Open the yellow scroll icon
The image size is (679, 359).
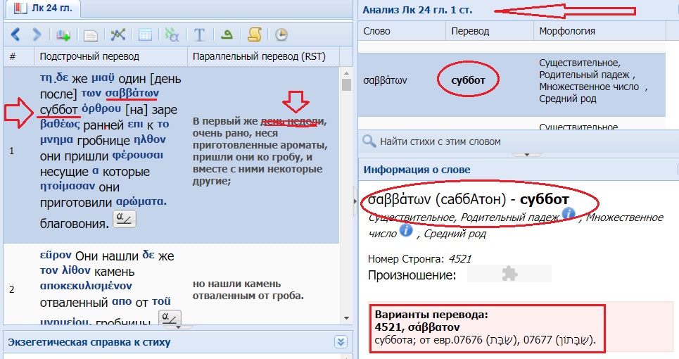(254, 34)
